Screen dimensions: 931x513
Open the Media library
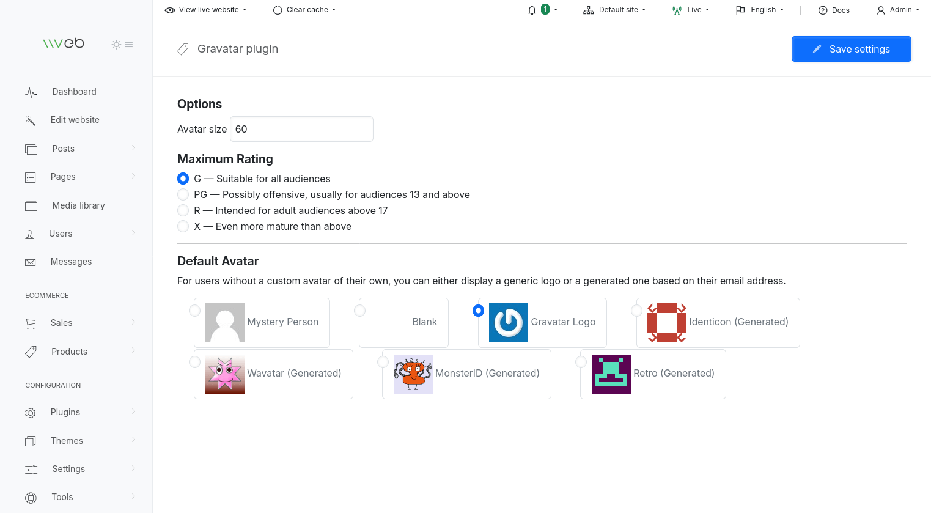78,205
